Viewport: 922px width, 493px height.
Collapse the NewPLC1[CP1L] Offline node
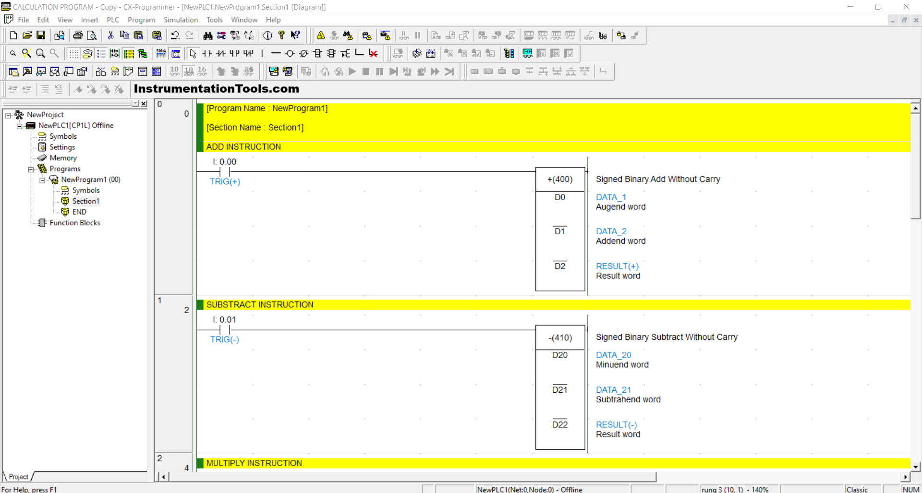pyautogui.click(x=20, y=126)
